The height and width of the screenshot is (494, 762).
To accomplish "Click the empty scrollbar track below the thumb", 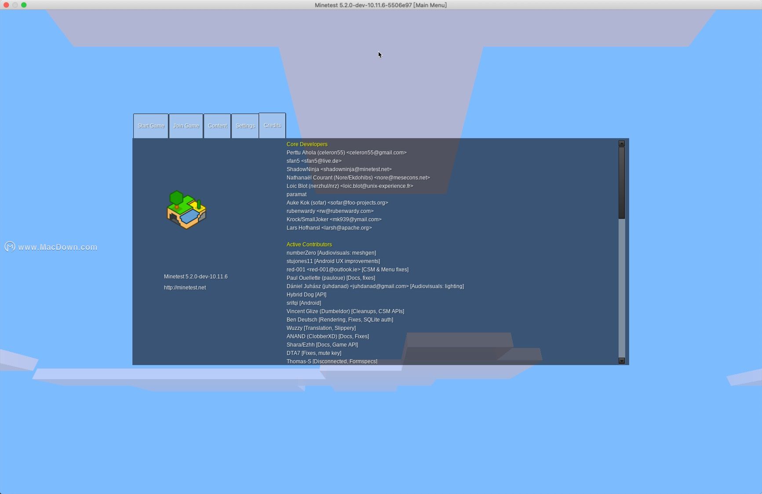I will point(621,286).
